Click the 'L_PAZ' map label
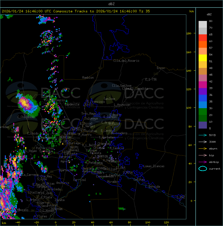Viewport: 223px width, 226px height. (x=181, y=197)
